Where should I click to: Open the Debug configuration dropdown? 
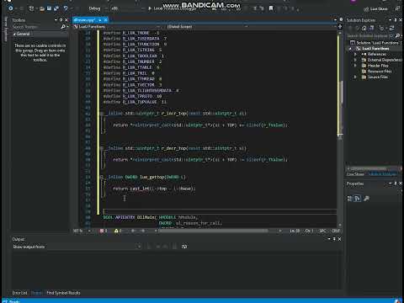coord(97,8)
